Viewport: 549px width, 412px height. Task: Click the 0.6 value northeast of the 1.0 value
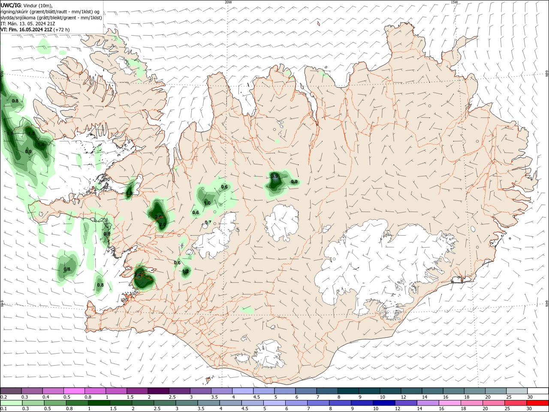click(x=224, y=187)
